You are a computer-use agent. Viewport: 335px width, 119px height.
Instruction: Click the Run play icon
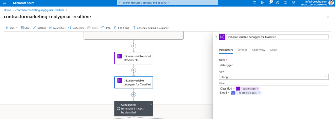point(7,28)
